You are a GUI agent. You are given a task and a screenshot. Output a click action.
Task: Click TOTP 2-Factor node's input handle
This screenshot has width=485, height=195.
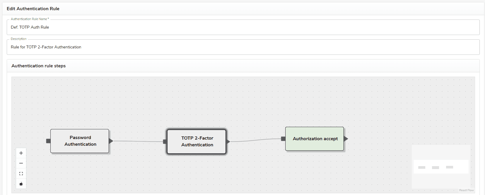165,142
